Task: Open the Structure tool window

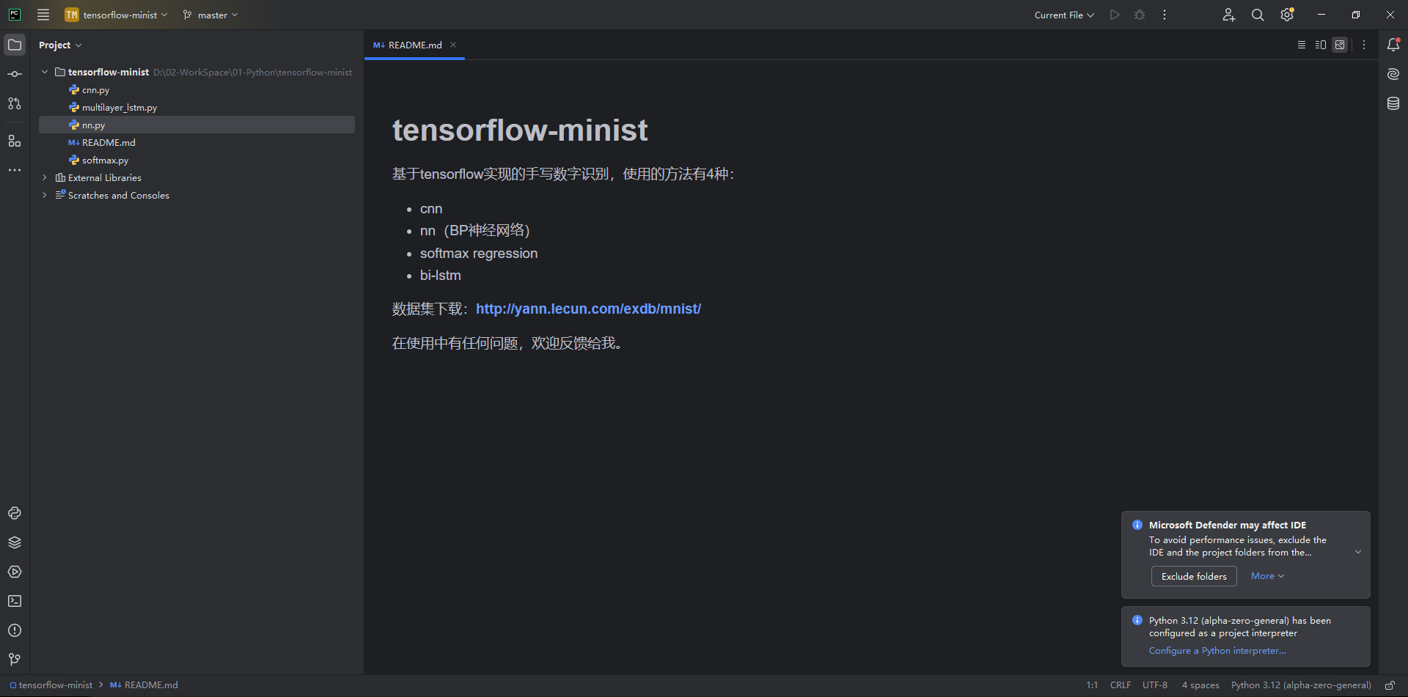Action: pyautogui.click(x=15, y=141)
